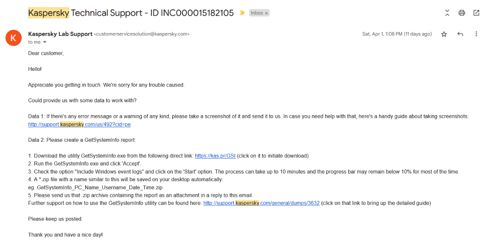483x244 pixels.
Task: Click the GetSystemInfo zip filename example text
Action: 100,187
